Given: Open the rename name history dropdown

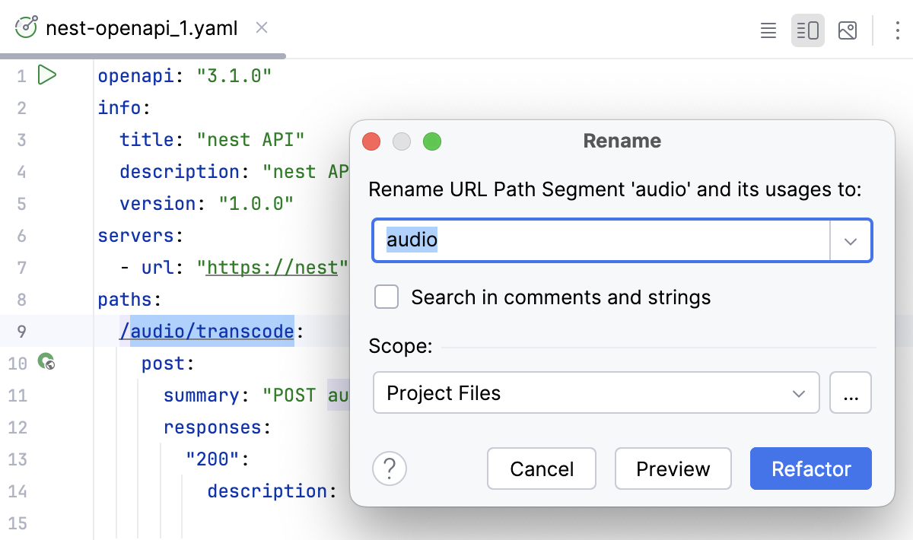Looking at the screenshot, I should click(851, 240).
